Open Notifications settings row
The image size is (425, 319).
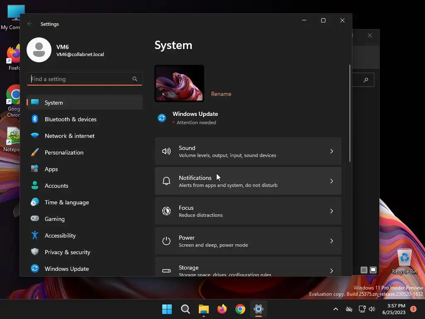coord(248,181)
